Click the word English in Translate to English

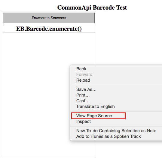pos(108,107)
